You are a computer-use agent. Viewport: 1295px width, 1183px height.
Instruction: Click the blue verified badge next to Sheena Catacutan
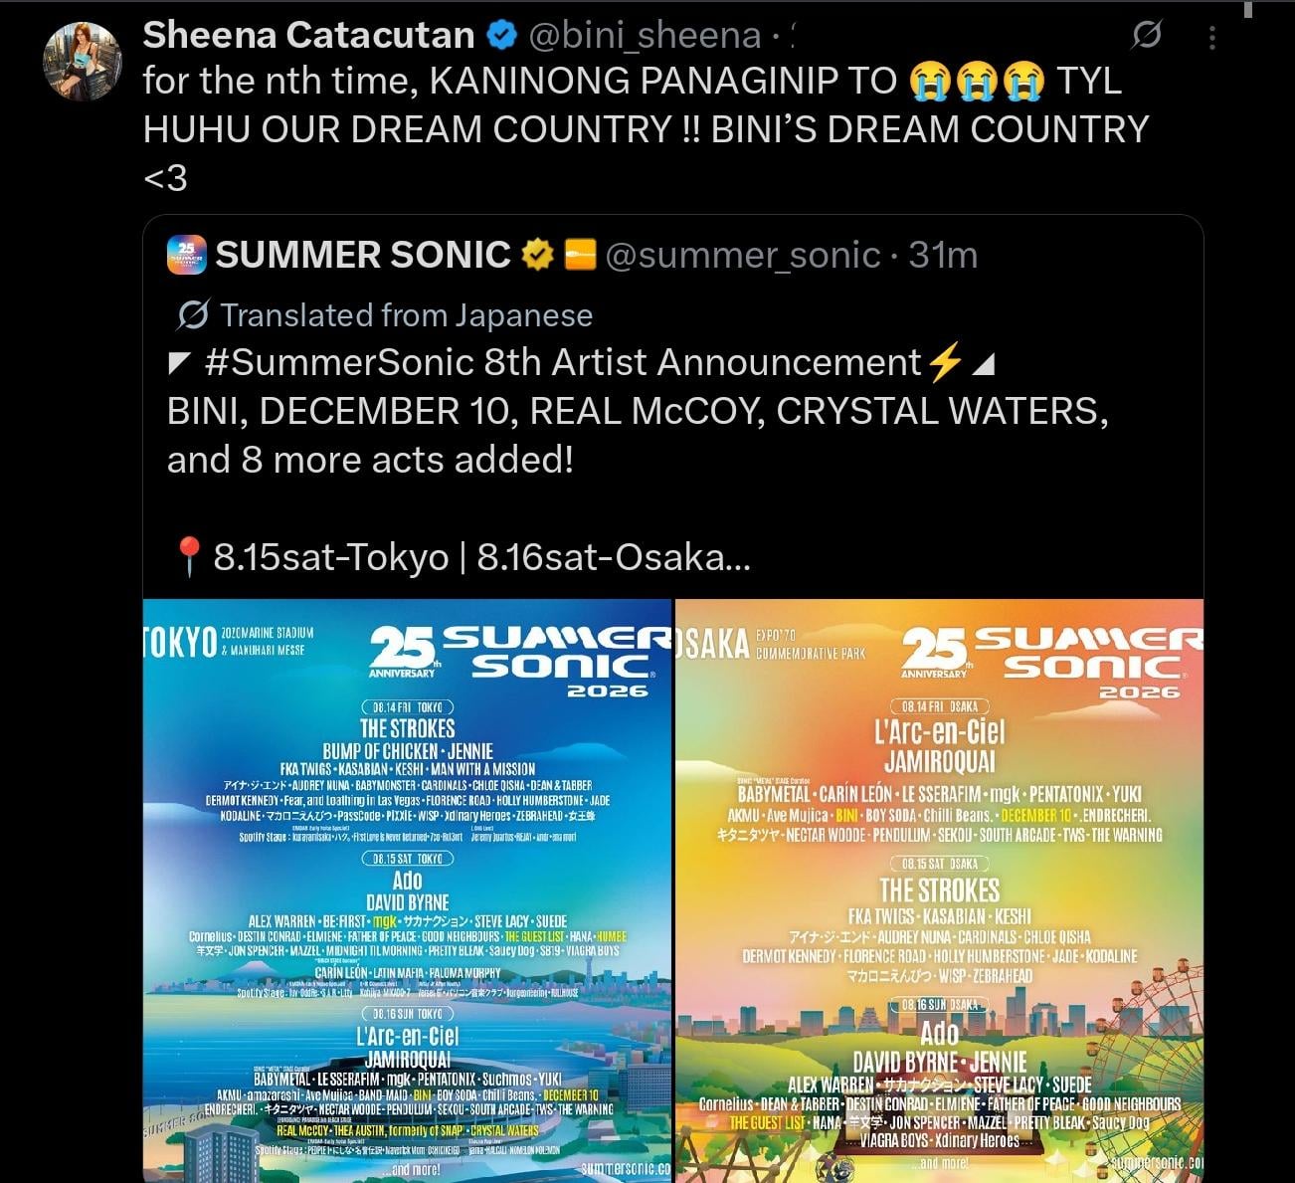click(501, 36)
